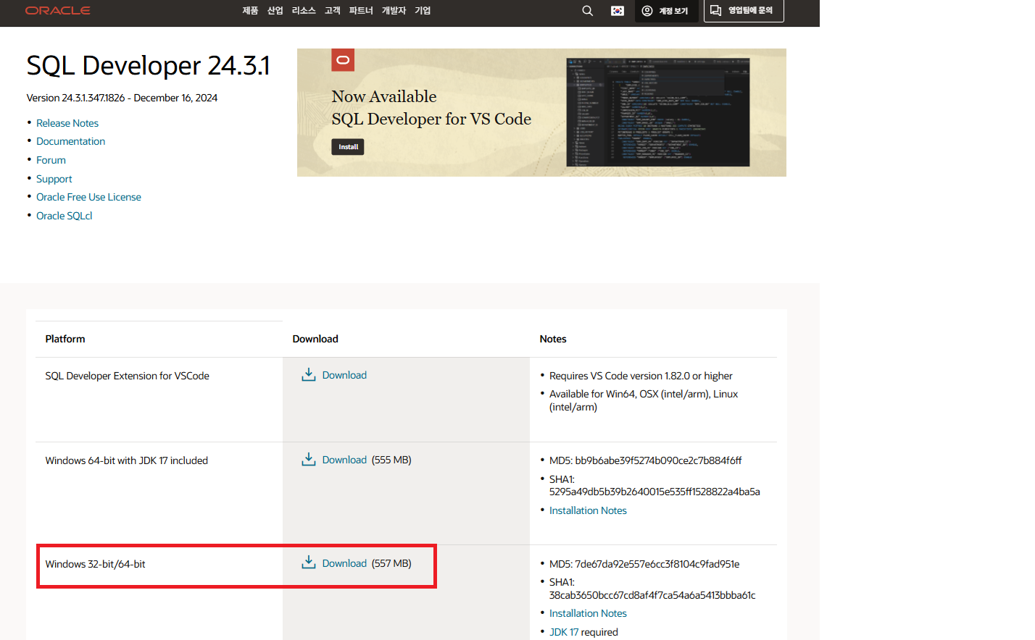The width and height of the screenshot is (1035, 640).
Task: Open the JDK 17 link
Action: [564, 632]
